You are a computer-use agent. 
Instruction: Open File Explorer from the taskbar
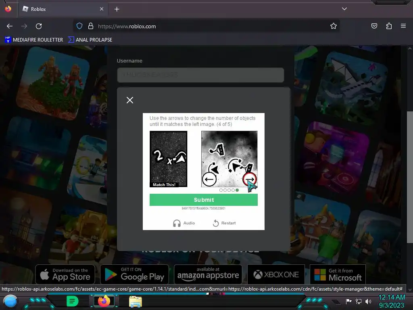(136, 301)
